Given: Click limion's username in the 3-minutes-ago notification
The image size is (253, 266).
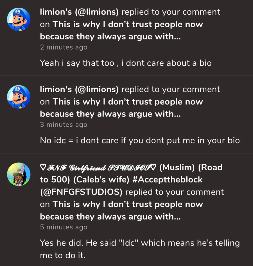Looking at the screenshot, I should (x=79, y=89).
